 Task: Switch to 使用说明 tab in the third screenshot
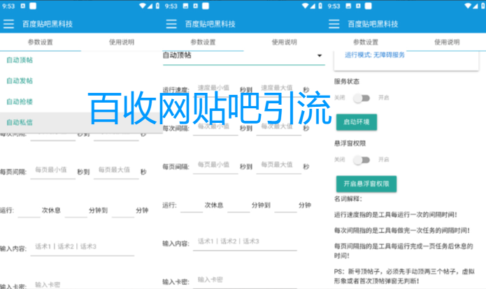click(447, 42)
